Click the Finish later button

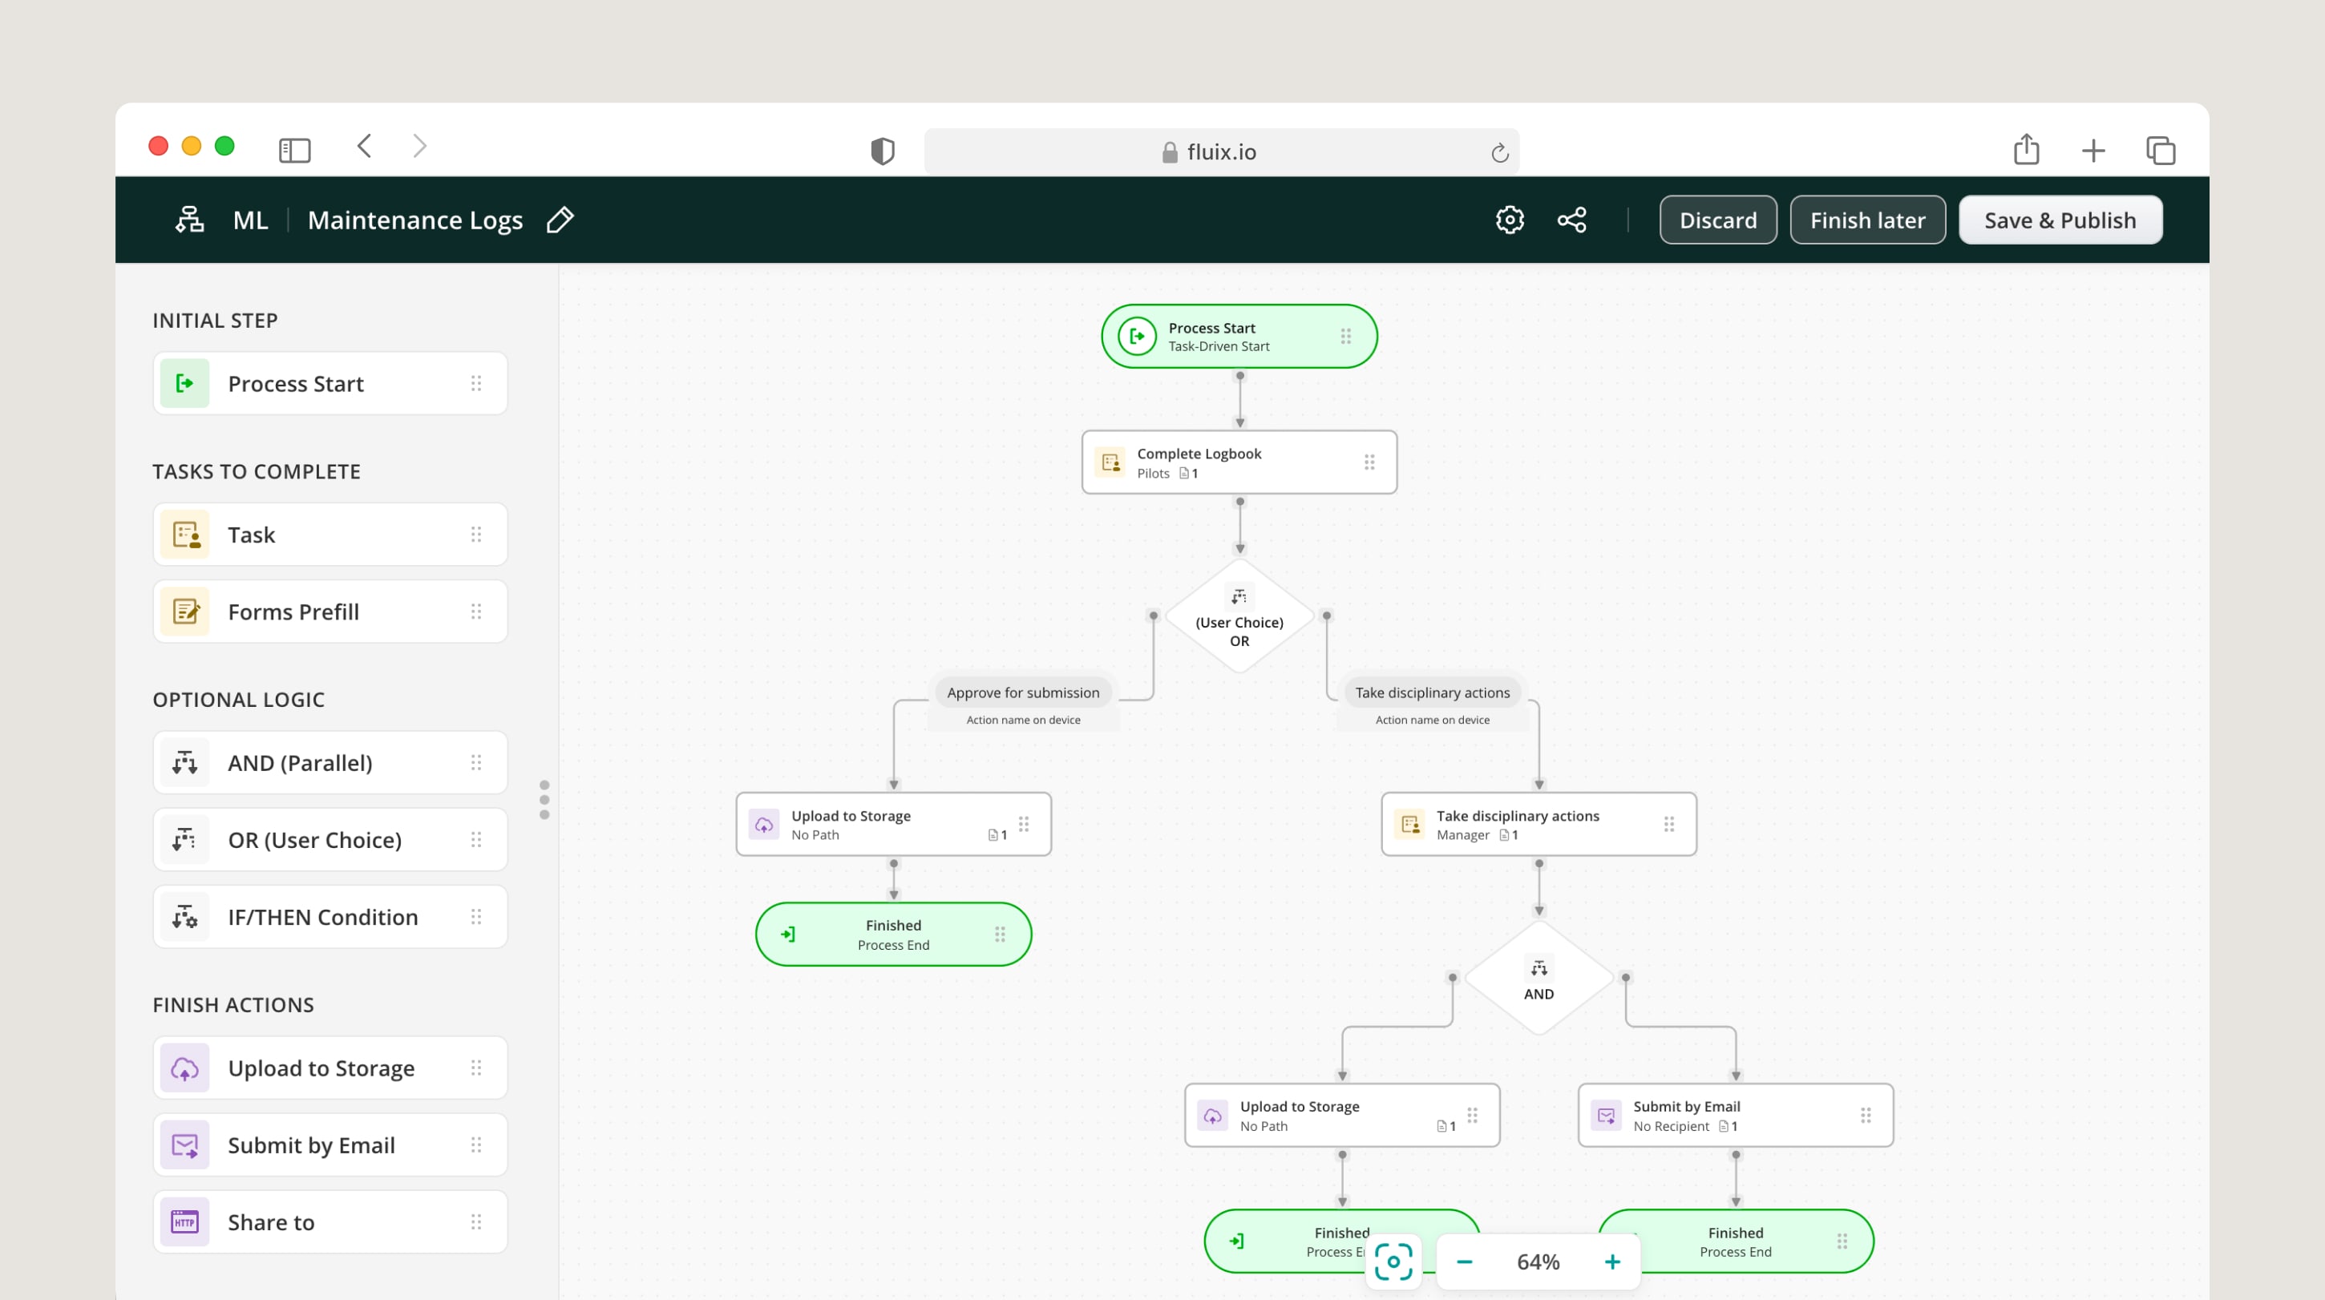click(1866, 220)
